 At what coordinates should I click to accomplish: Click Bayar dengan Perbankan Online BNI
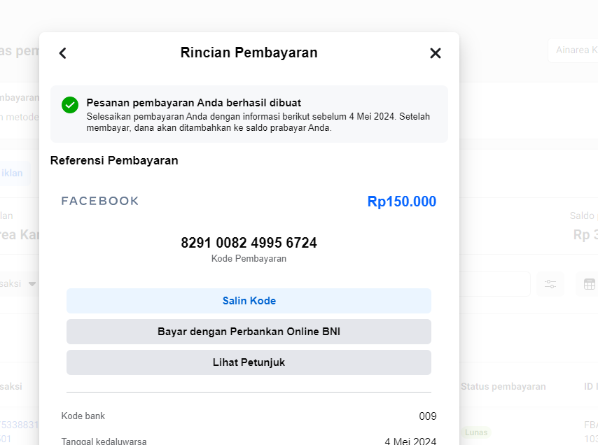coord(249,332)
